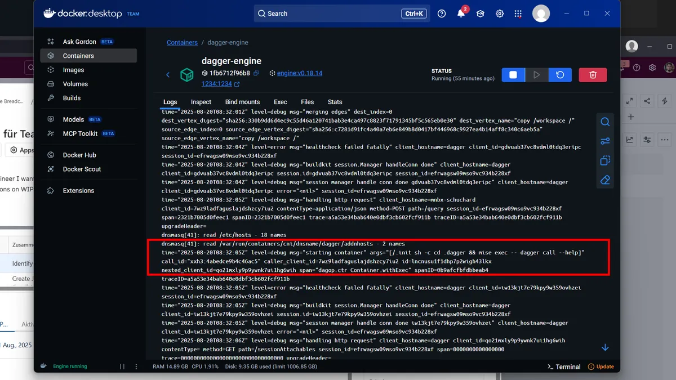The image size is (676, 380).
Task: Search the logs with magnifier icon
Action: 605,122
